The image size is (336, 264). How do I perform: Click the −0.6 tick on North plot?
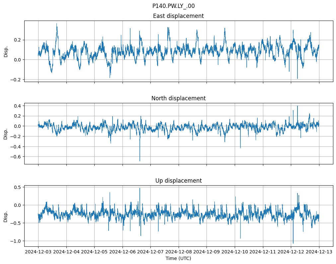(16, 157)
